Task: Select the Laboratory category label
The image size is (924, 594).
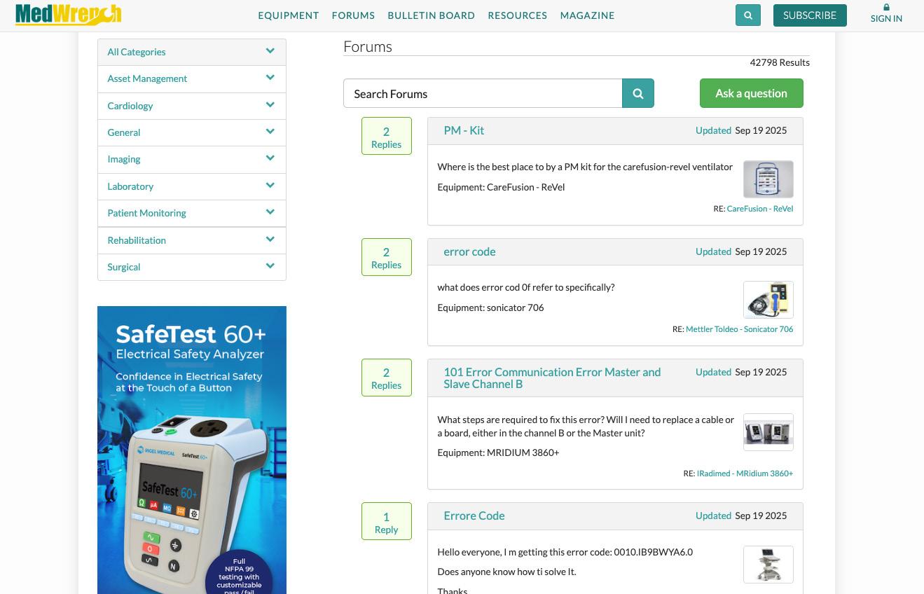Action: pyautogui.click(x=130, y=186)
